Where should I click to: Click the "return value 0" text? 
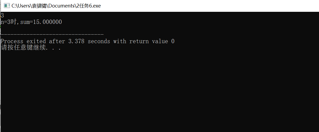152,41
